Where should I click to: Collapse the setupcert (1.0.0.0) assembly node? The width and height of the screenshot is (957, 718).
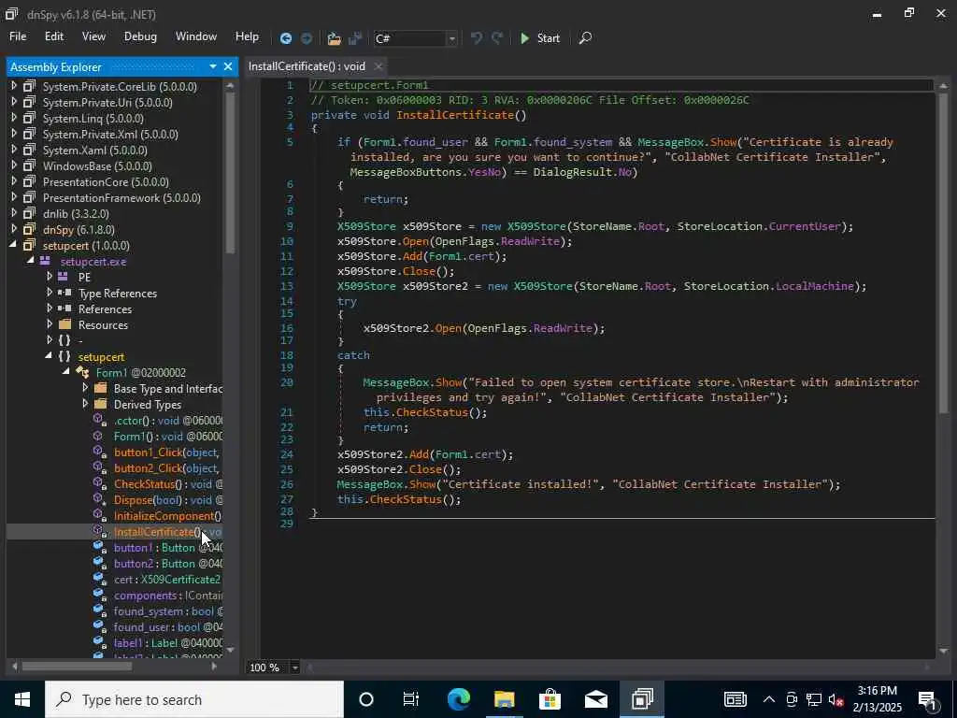[x=13, y=246]
